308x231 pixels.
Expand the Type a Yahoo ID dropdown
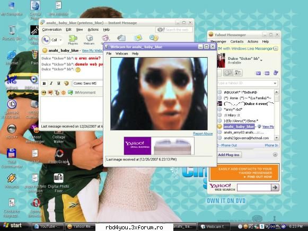coord(275,83)
